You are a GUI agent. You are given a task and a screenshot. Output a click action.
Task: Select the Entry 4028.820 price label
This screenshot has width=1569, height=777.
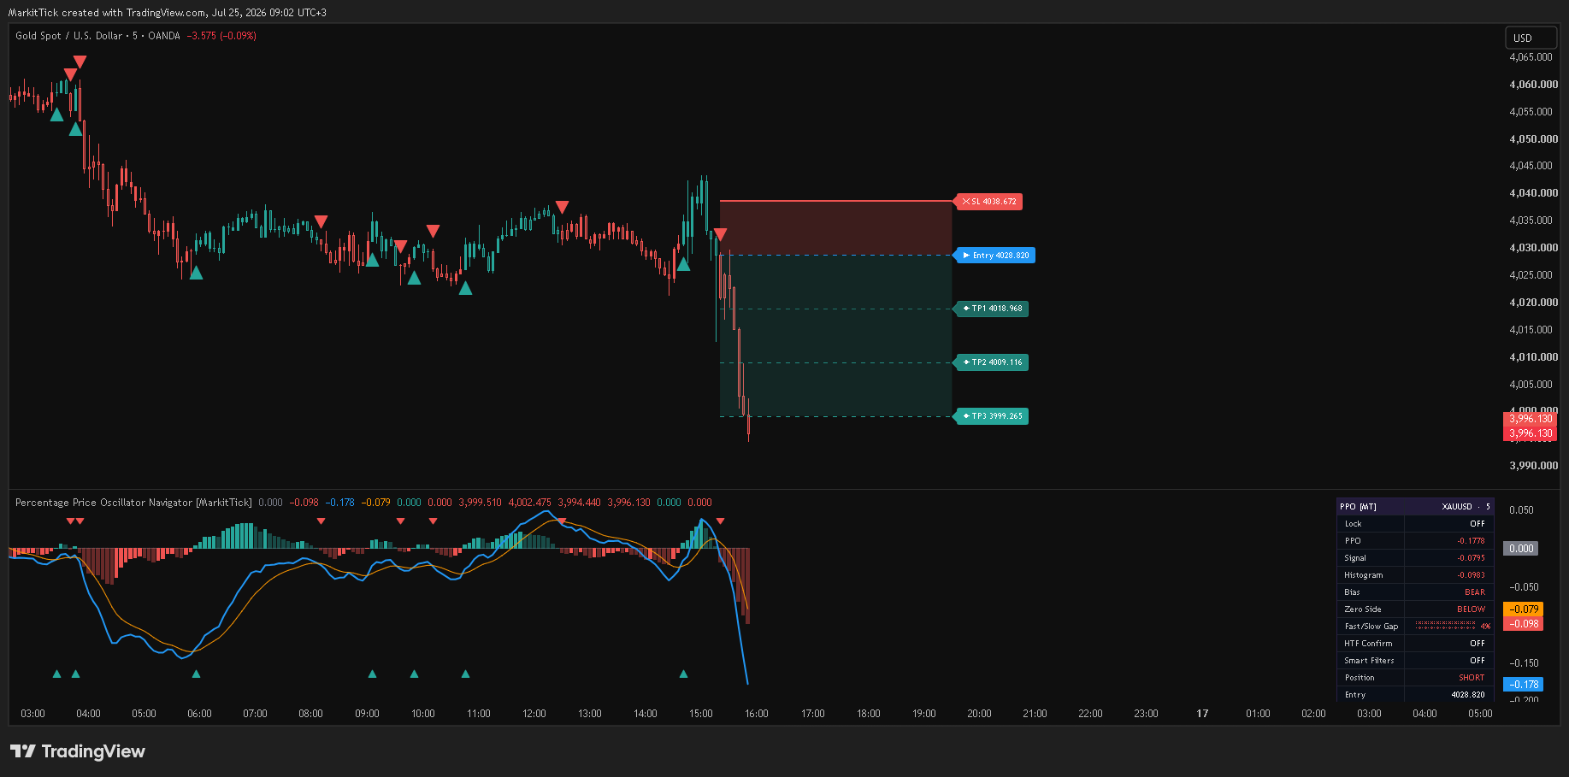pyautogui.click(x=994, y=256)
